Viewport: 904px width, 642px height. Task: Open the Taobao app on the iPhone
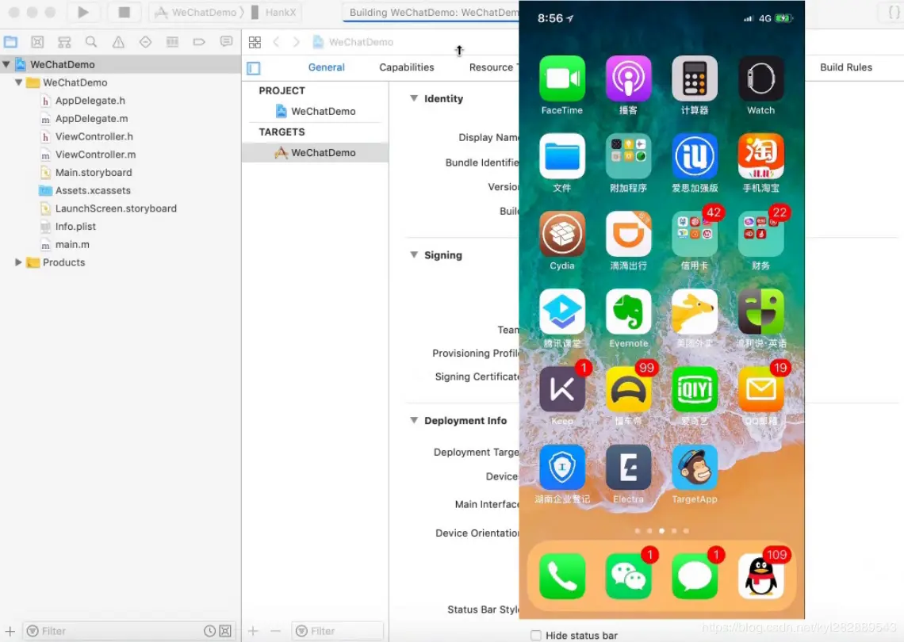point(761,156)
